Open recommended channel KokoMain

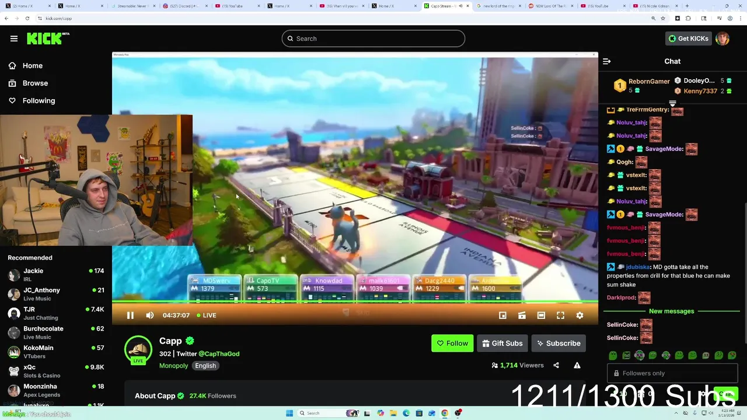(55, 352)
